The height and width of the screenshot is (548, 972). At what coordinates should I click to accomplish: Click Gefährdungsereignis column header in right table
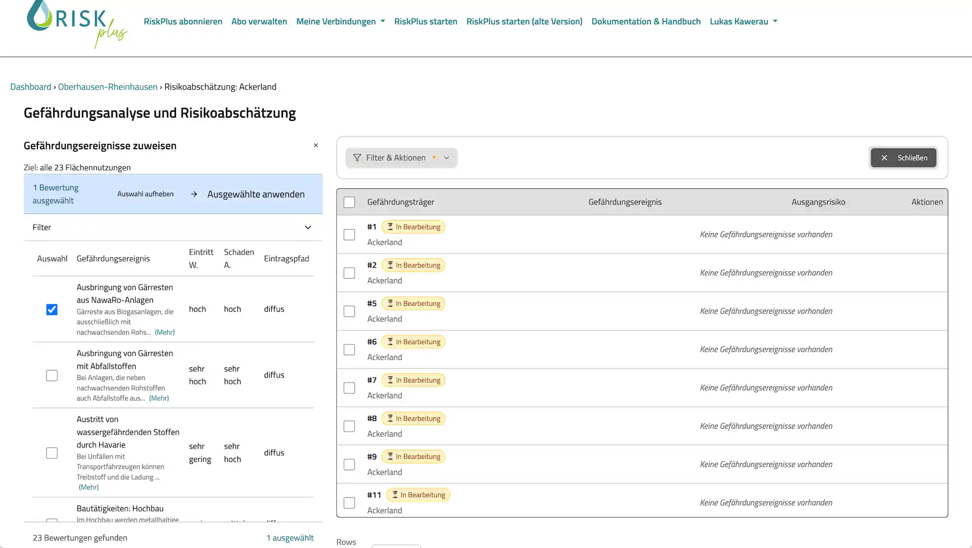pyautogui.click(x=625, y=202)
